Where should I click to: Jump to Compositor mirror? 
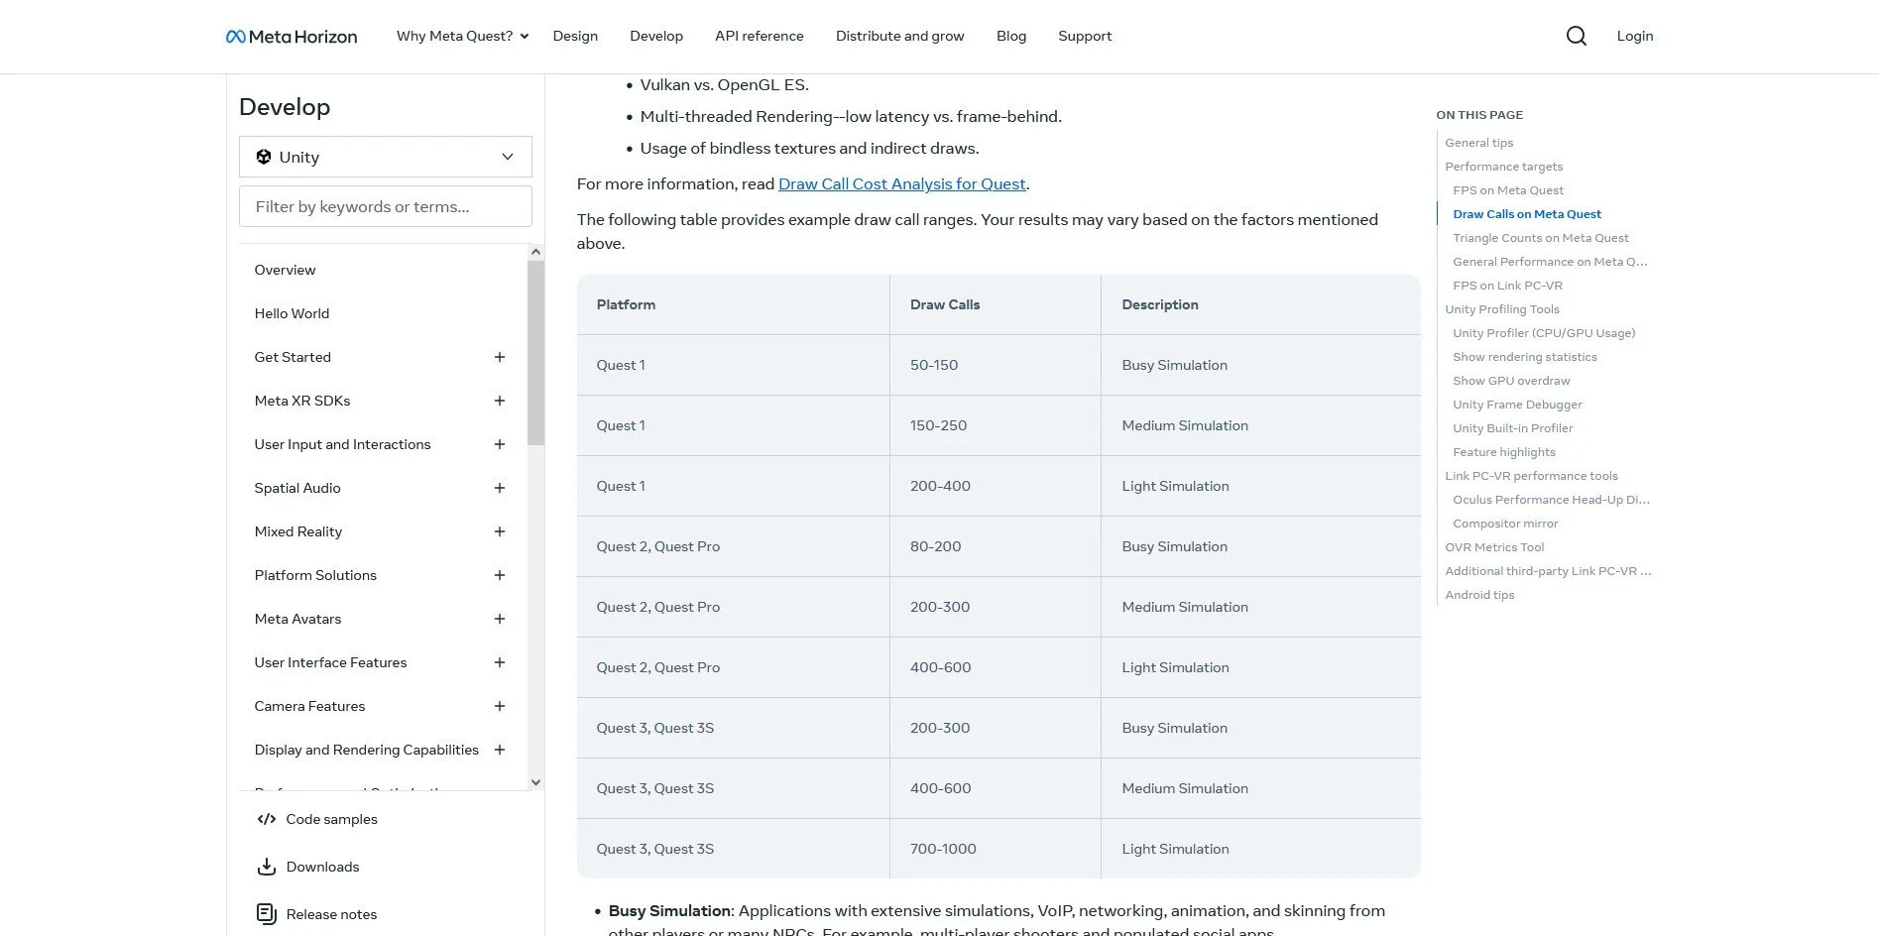pos(1505,524)
